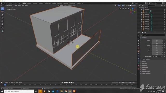Viewport: 166px width, 93px height.
Task: Open the Texture properties tab
Action: (139, 69)
